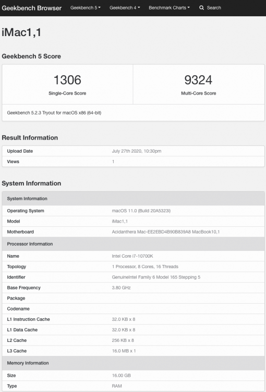Click the Result Information heading

(x=30, y=138)
